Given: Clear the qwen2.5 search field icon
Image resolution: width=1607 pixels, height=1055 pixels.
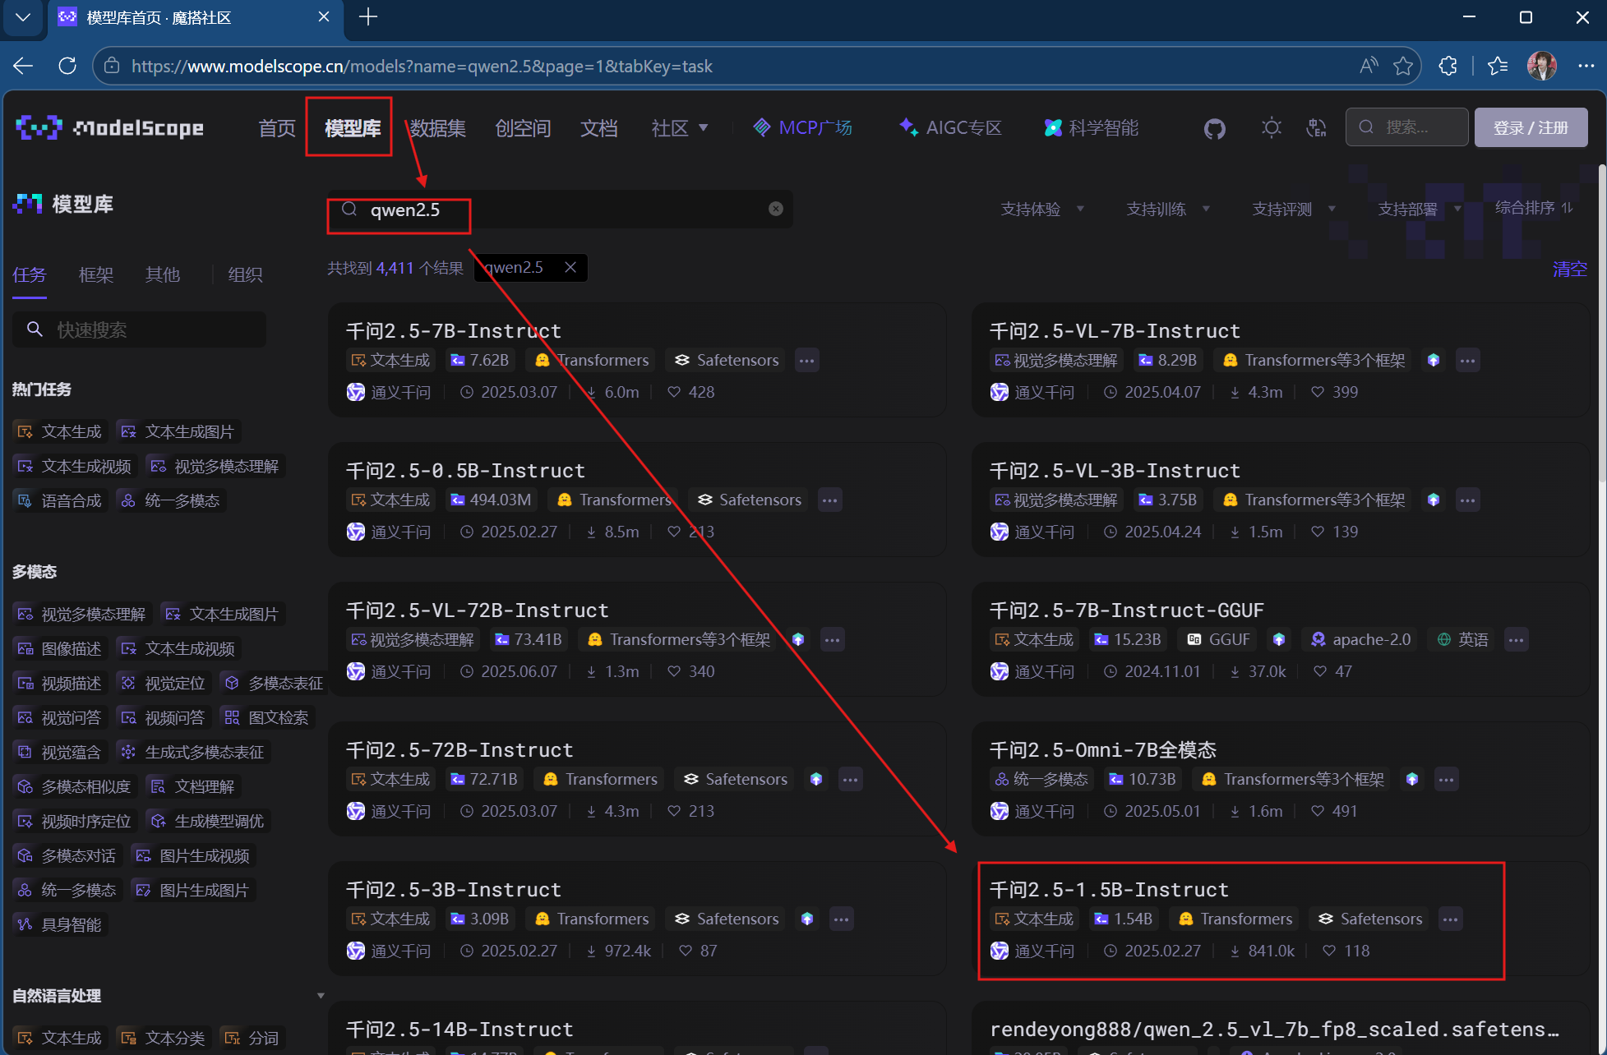Looking at the screenshot, I should coord(775,209).
